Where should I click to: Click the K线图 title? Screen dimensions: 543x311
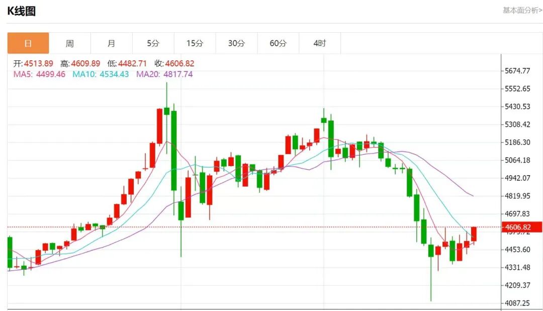pos(21,11)
